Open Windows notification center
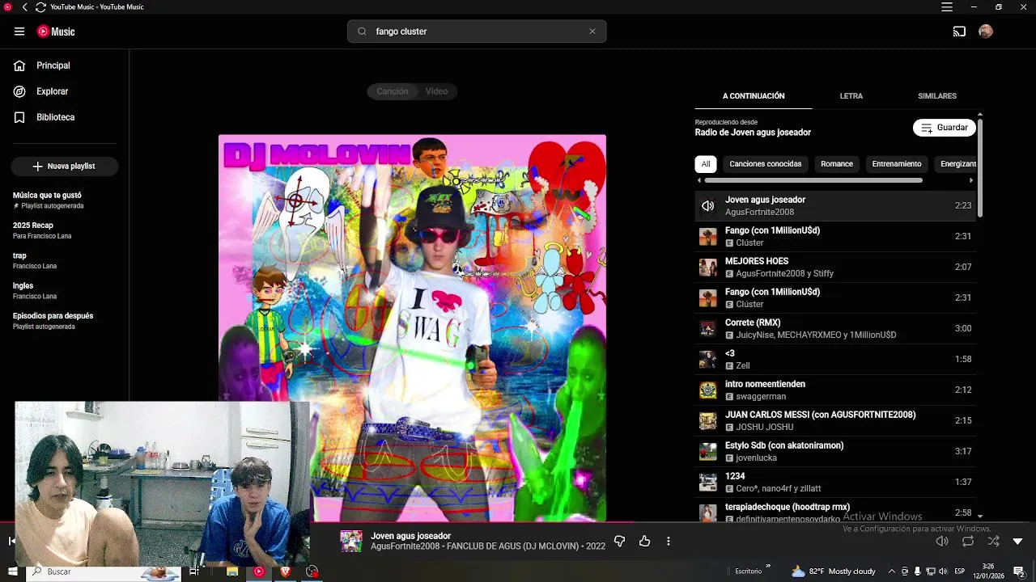Screen dimensions: 1036x582 (1017, 571)
